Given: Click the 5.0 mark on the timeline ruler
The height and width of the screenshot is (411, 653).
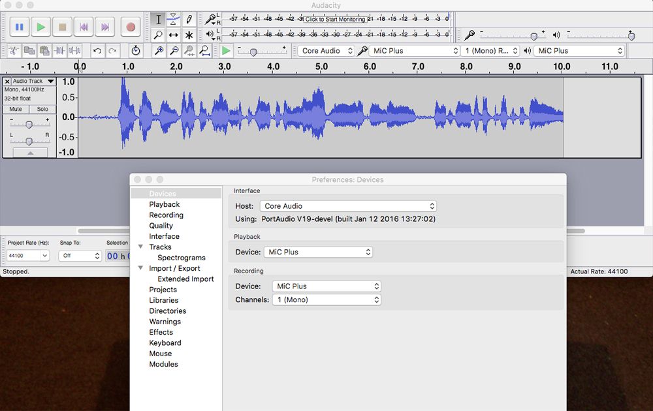Looking at the screenshot, I should (321, 67).
